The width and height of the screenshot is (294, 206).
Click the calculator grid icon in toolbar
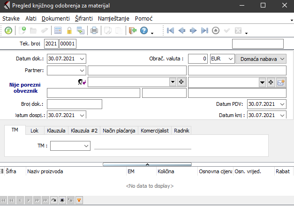pos(58,30)
